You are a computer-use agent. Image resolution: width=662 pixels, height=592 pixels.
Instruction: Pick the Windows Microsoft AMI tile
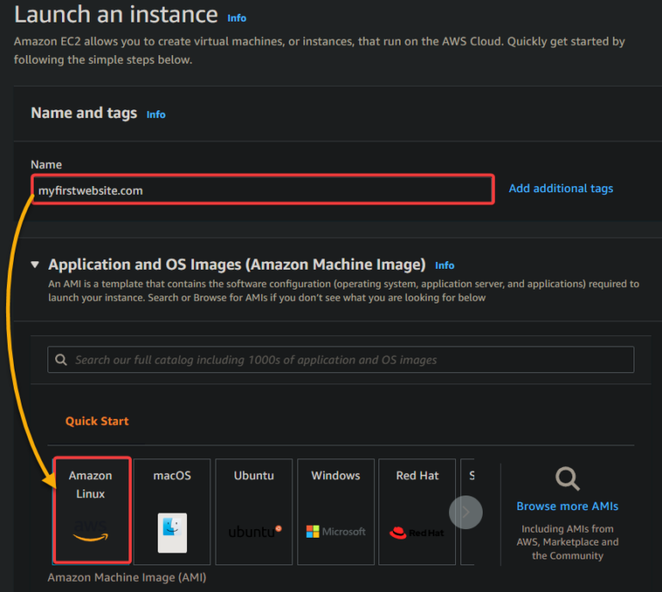(x=335, y=511)
